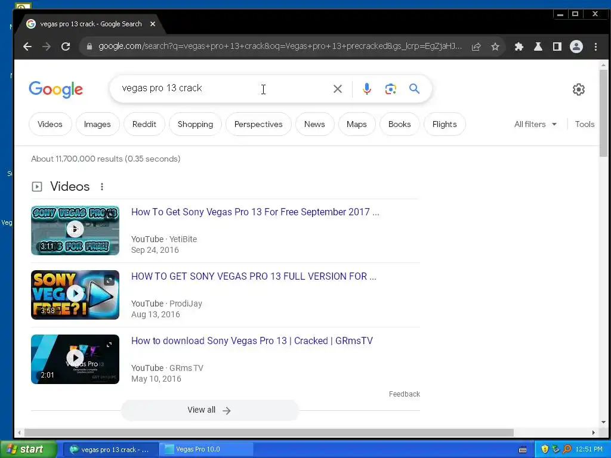Click the taskbar clock showing 12:51 PM
This screenshot has height=458, width=611.
(x=589, y=449)
